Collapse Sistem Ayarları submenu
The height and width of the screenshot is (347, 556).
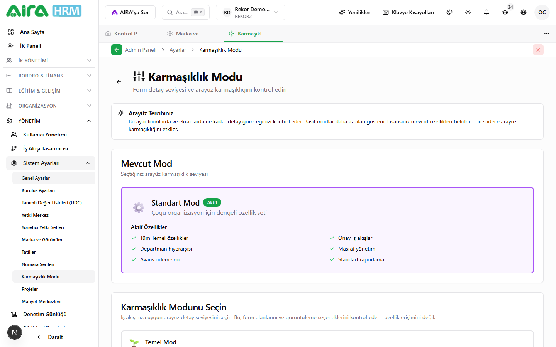tap(51, 163)
